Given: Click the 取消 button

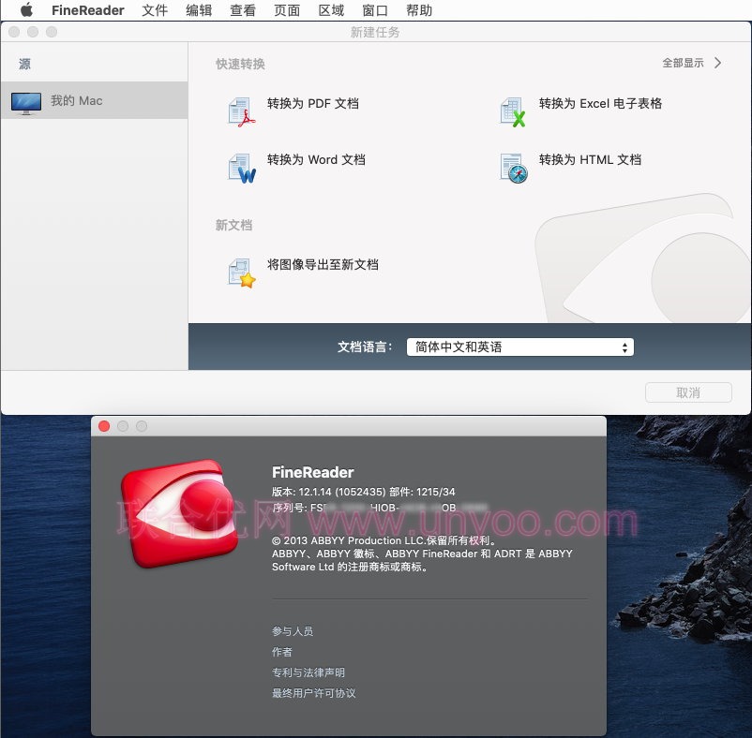Looking at the screenshot, I should (x=688, y=392).
